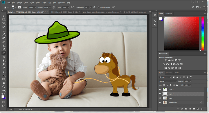
Task: Toggle visibility of Layer 4
Action: [160, 90]
